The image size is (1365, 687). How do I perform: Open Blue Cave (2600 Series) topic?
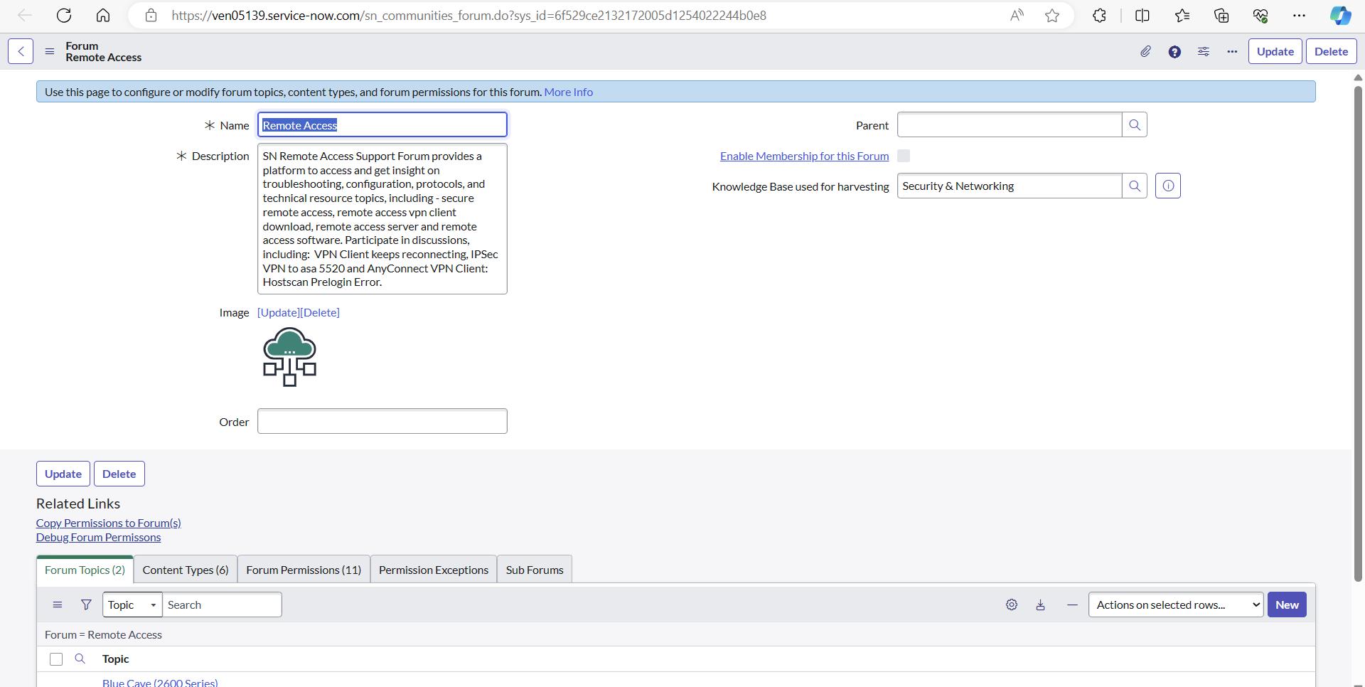point(160,682)
